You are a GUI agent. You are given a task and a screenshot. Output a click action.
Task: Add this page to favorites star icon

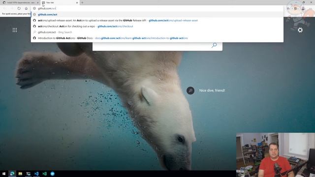pos(288,8)
